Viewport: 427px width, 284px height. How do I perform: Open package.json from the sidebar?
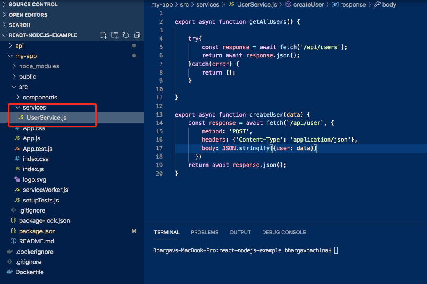click(37, 231)
